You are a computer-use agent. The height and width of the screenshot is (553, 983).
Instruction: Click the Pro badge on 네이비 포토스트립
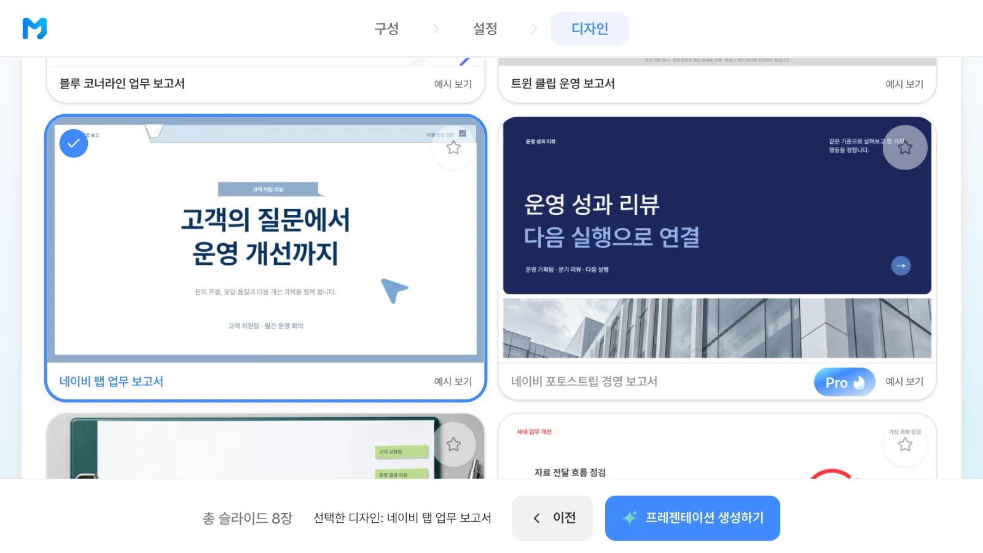(x=845, y=382)
